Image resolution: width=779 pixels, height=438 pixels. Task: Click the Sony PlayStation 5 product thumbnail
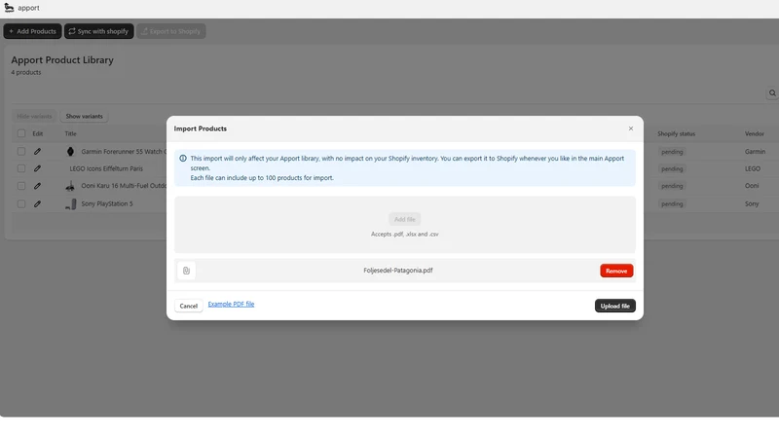pyautogui.click(x=71, y=203)
